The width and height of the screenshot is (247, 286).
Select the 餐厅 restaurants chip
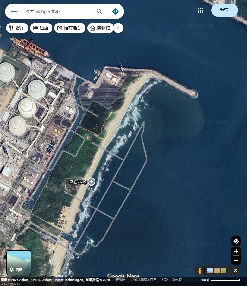[x=17, y=28]
